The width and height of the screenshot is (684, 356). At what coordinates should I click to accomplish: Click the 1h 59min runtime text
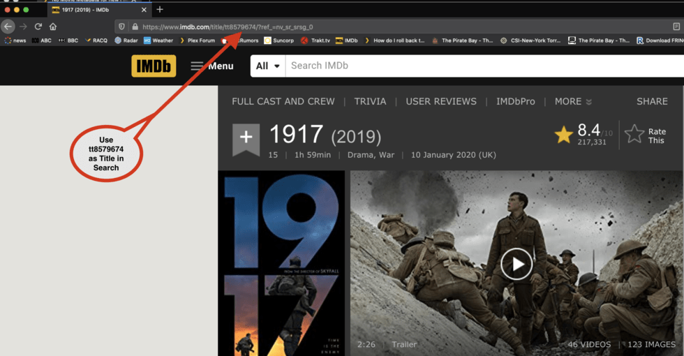coord(313,155)
